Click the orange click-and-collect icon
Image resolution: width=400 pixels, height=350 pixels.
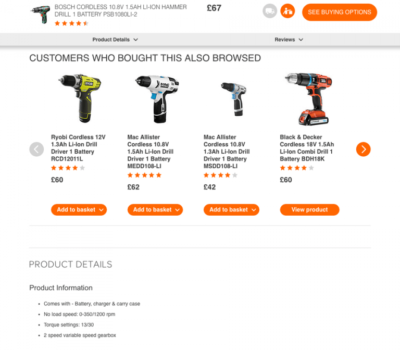tap(287, 11)
